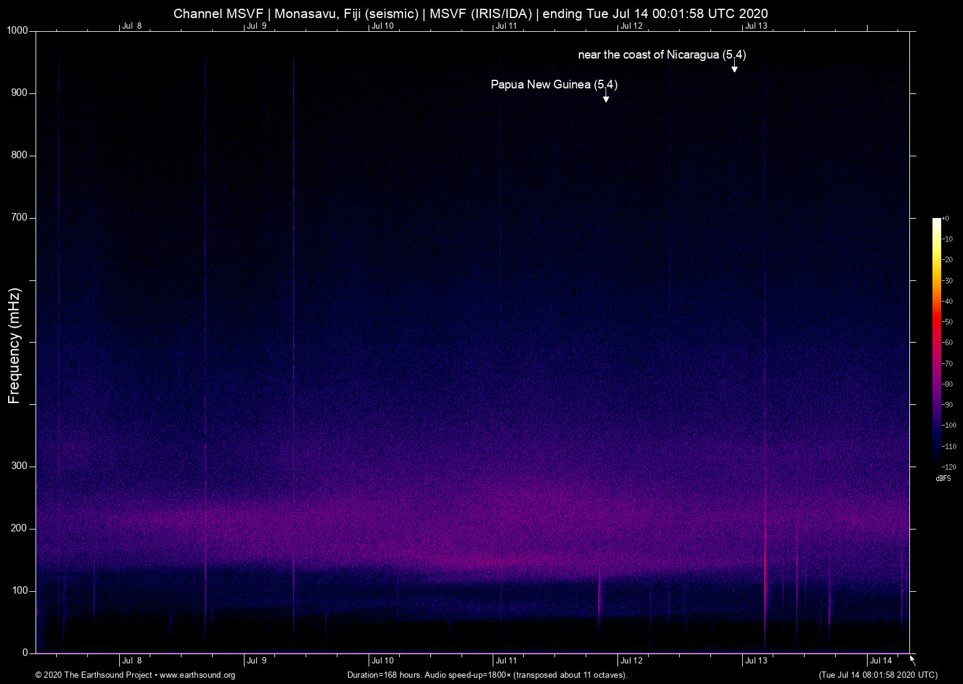Toggle the 300 mHz frequency tick label
The image size is (963, 684).
(x=18, y=465)
